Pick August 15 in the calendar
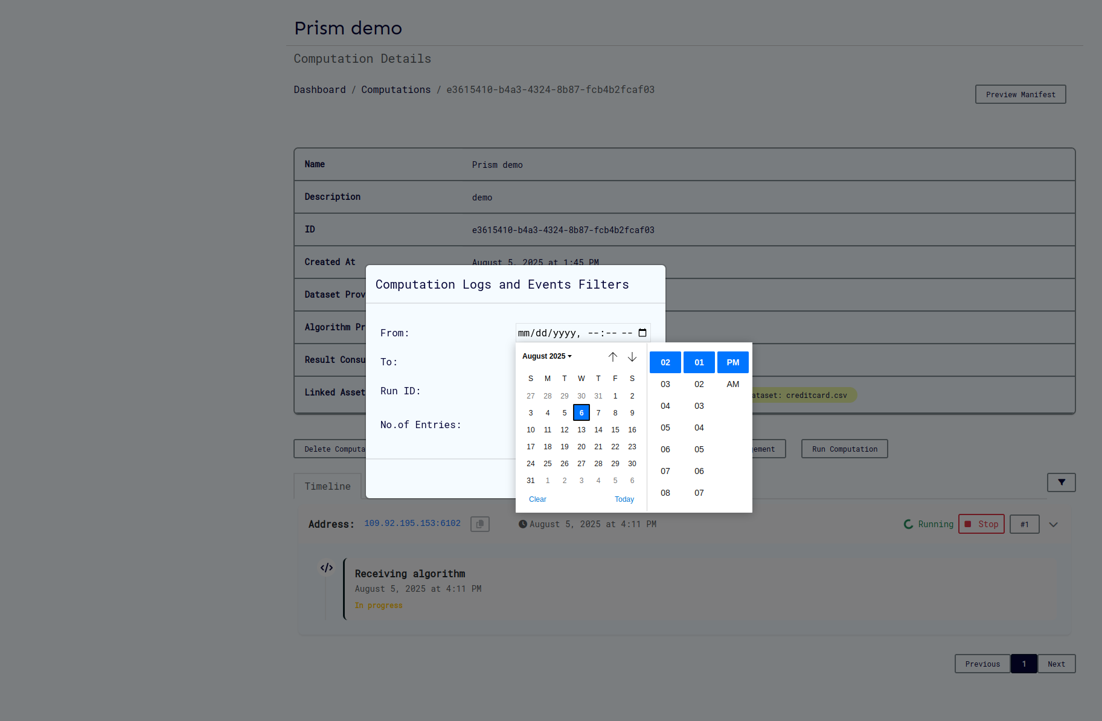 point(615,430)
